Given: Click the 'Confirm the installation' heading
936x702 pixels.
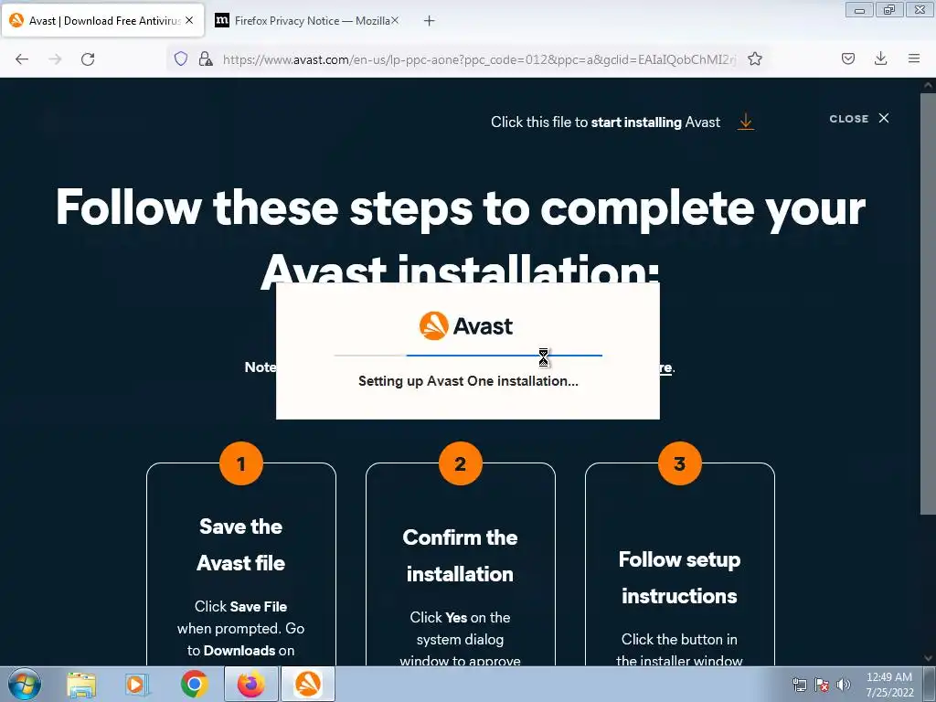Looking at the screenshot, I should pos(461,555).
